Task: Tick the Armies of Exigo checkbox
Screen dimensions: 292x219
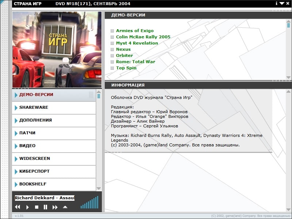Action: click(x=112, y=31)
